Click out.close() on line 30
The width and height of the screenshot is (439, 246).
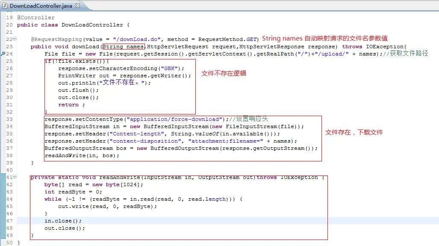click(77, 98)
